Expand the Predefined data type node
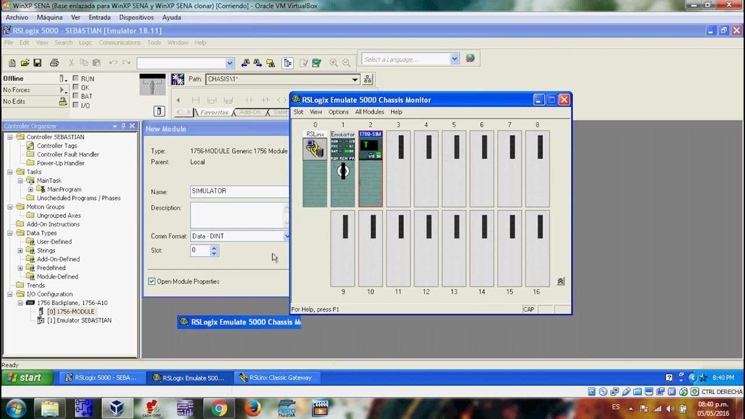 point(20,268)
